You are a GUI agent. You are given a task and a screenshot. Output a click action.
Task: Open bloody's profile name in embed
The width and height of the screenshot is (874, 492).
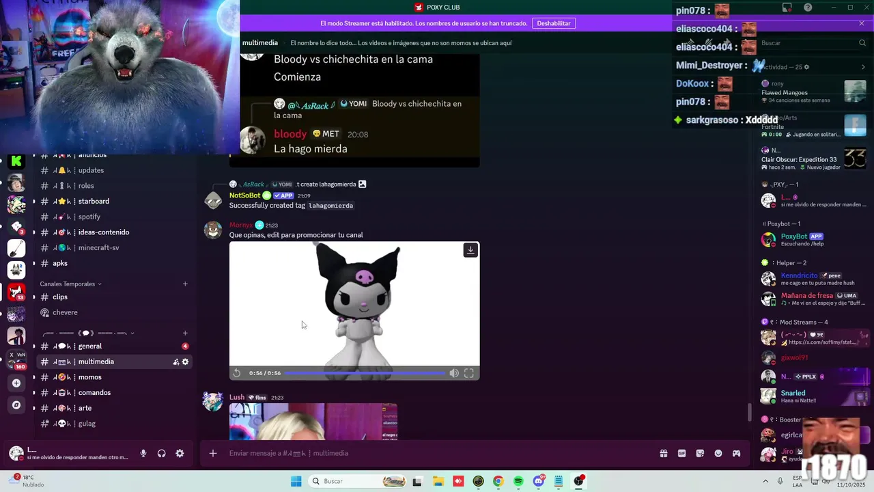coord(290,134)
